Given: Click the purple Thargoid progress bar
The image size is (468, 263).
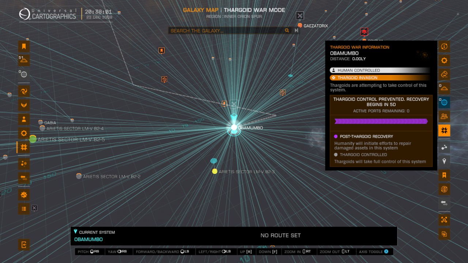Looking at the screenshot, I should tap(381, 121).
